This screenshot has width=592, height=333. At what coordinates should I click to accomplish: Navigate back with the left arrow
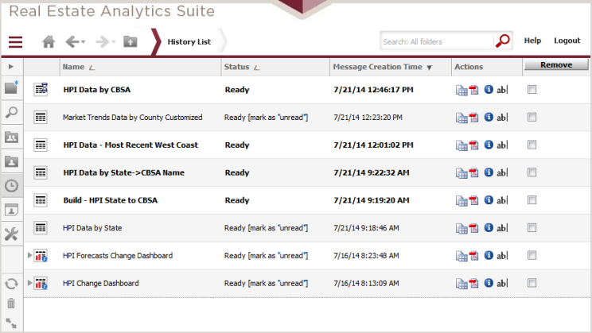coord(72,41)
